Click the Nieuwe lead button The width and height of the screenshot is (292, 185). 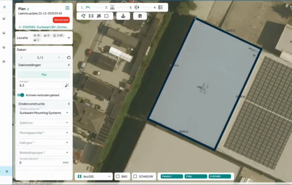click(x=61, y=20)
